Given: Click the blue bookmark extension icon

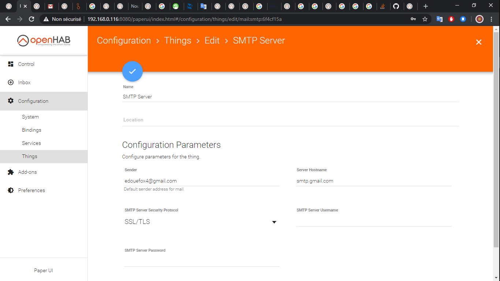Looking at the screenshot, I should [463, 19].
